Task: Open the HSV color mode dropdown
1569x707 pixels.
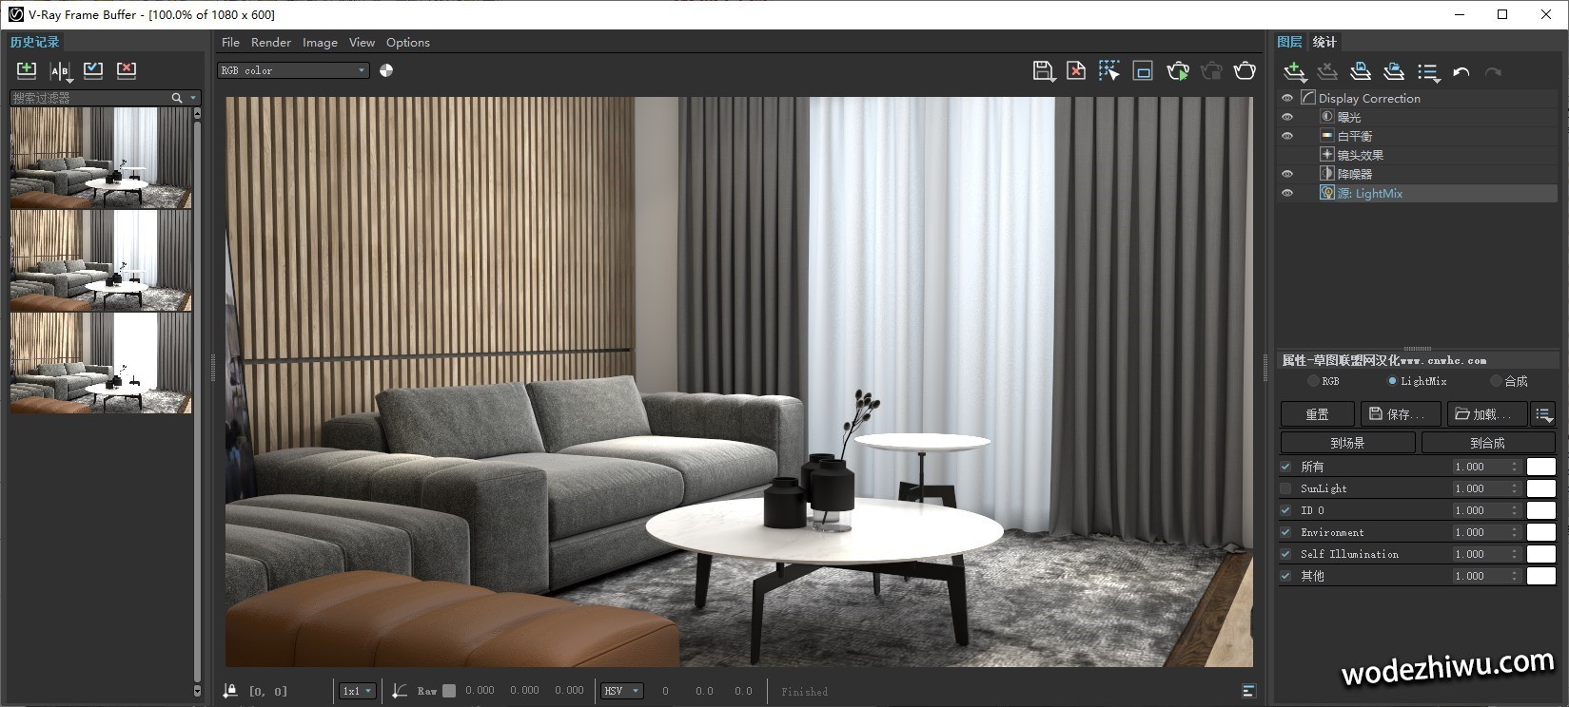Action: click(x=622, y=691)
